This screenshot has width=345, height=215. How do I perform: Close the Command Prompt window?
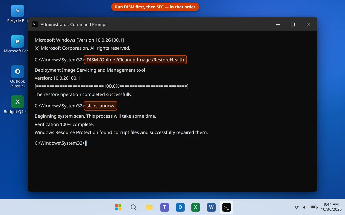(x=308, y=24)
